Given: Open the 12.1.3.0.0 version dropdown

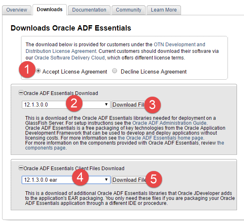Looking at the screenshot, I should 66,105.
